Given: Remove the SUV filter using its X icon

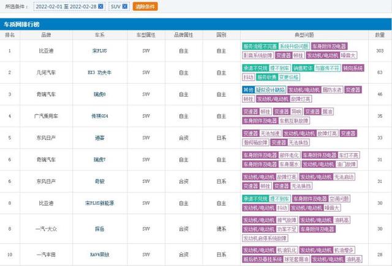Looking at the screenshot, I should tap(125, 7).
